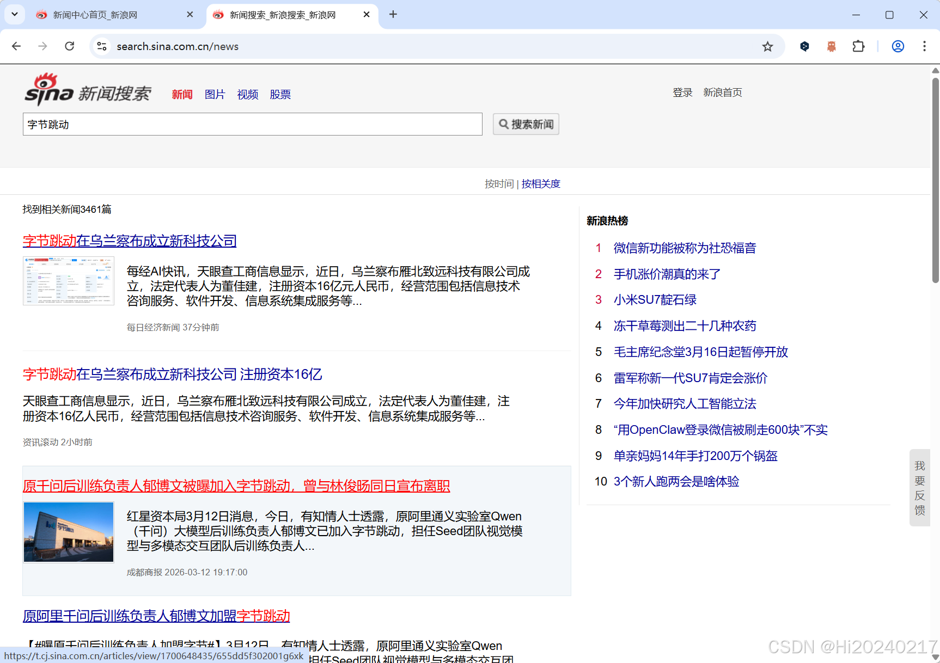Click result count 找到相关新闻3461篇
The width and height of the screenshot is (940, 663).
point(67,209)
